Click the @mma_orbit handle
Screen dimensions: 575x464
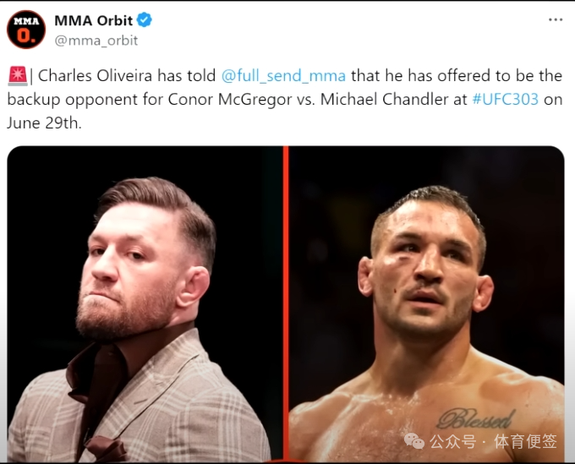tap(96, 40)
